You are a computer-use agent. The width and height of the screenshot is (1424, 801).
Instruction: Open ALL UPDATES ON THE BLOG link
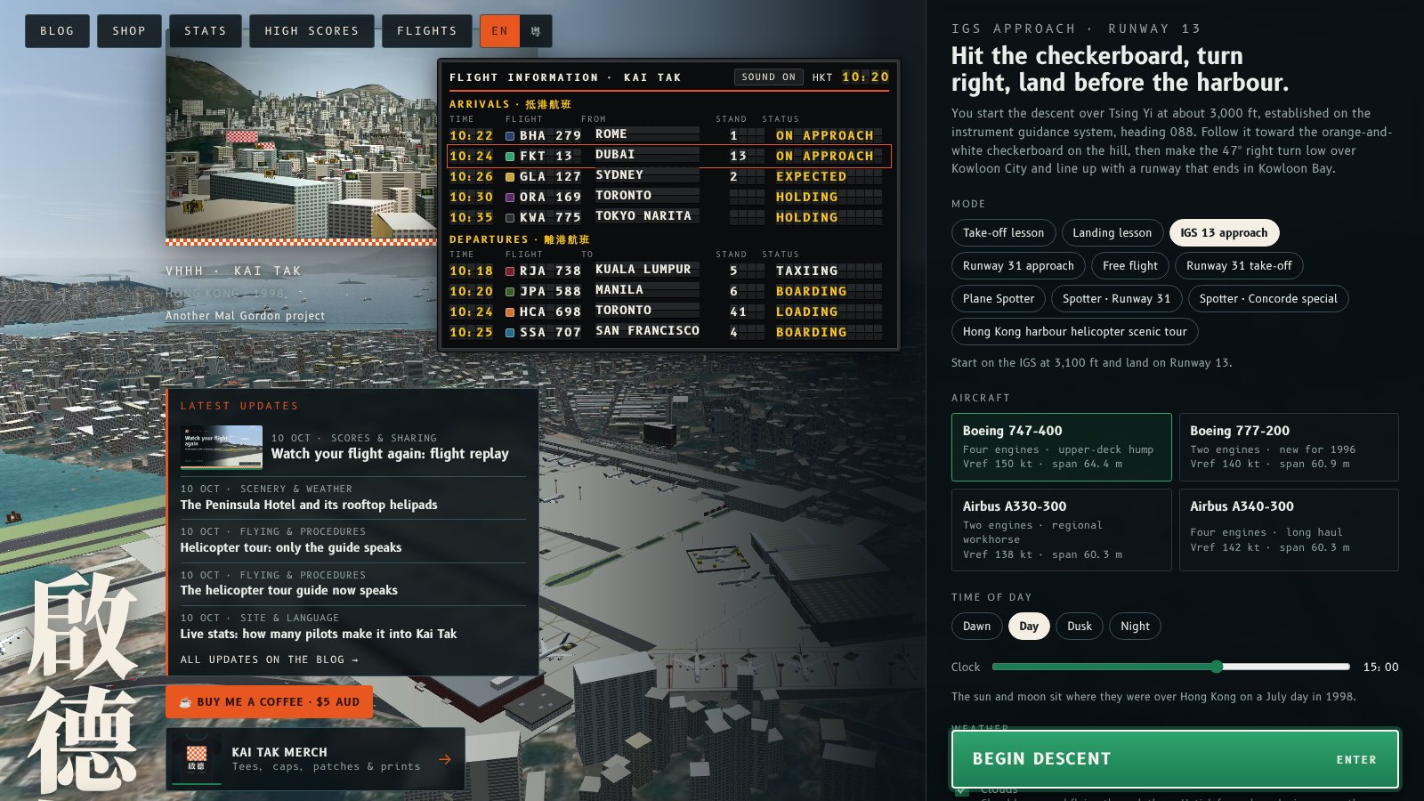[x=270, y=660]
